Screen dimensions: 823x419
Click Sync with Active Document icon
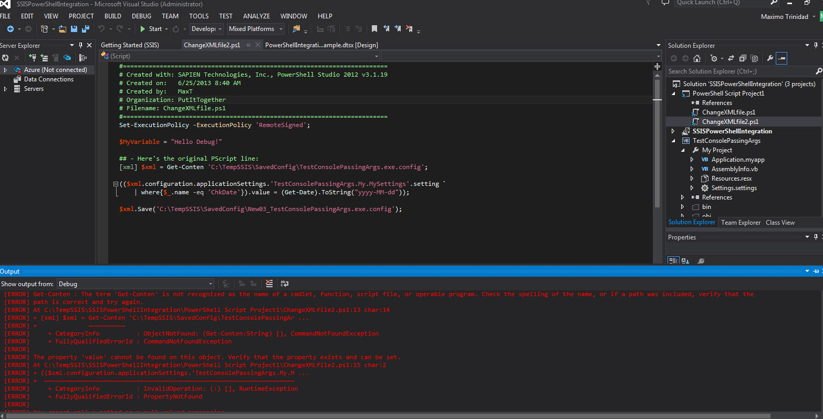[732, 58]
